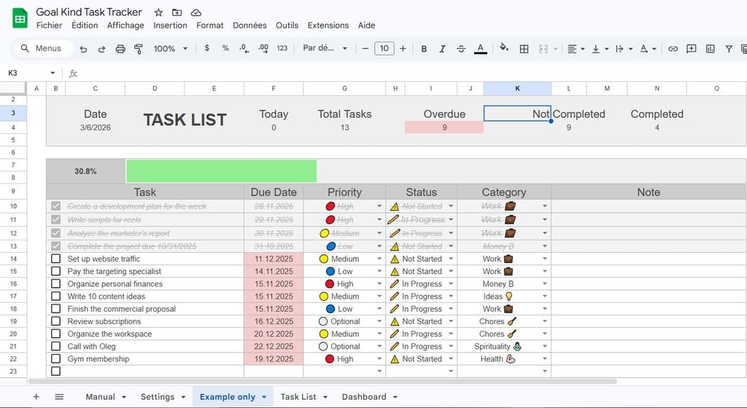747x408 pixels.
Task: Click the font size field showing 10
Action: click(x=384, y=49)
